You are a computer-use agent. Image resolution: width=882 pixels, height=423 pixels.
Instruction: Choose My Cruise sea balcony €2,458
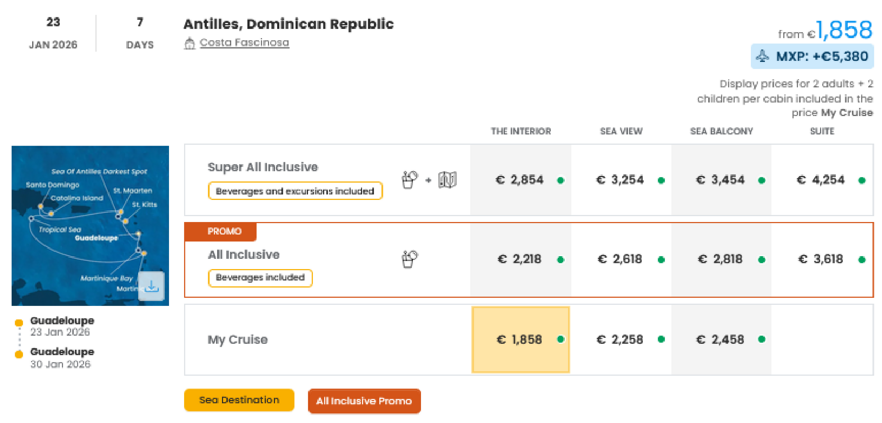pos(721,339)
